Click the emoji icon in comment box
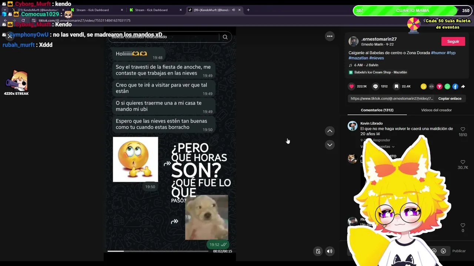 click(x=443, y=251)
